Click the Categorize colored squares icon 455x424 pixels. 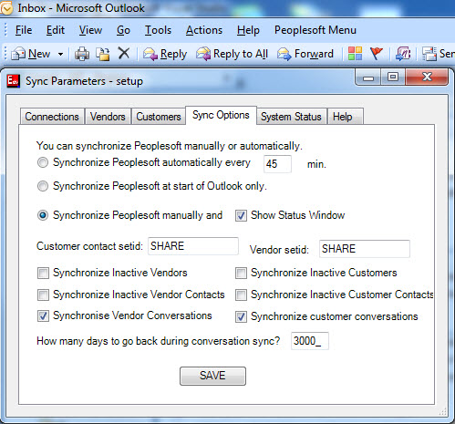(355, 54)
